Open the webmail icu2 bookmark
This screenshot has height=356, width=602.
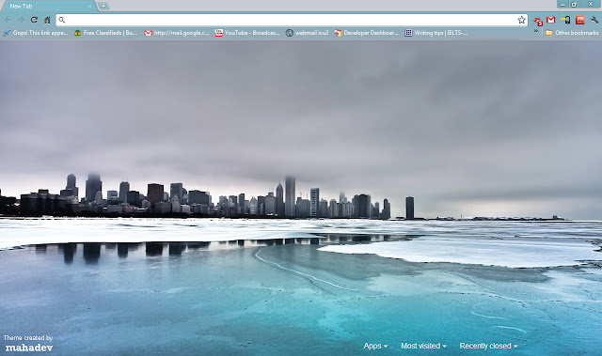(308, 33)
